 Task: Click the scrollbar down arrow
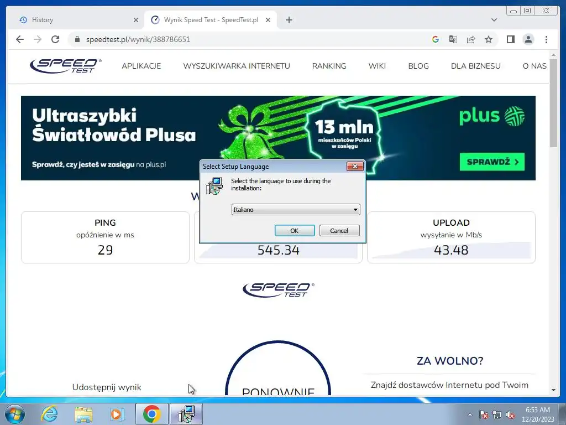point(553,390)
